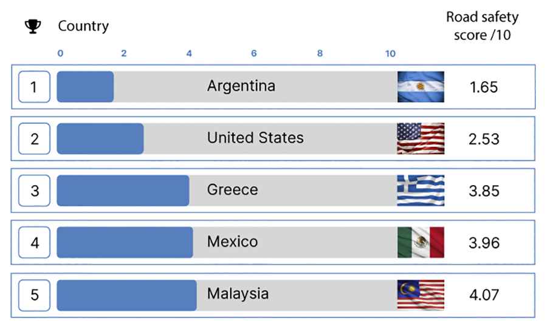Select the rank 1 number box
The image size is (547, 329).
pos(34,87)
